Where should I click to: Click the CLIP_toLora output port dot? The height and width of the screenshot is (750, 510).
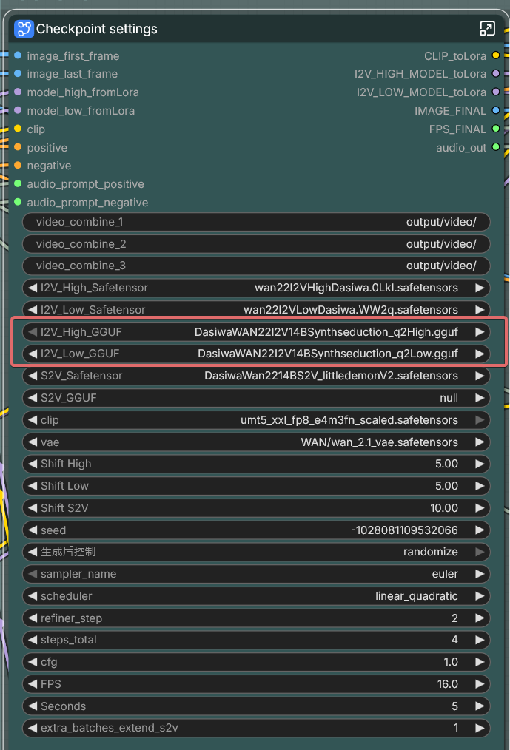click(x=495, y=55)
